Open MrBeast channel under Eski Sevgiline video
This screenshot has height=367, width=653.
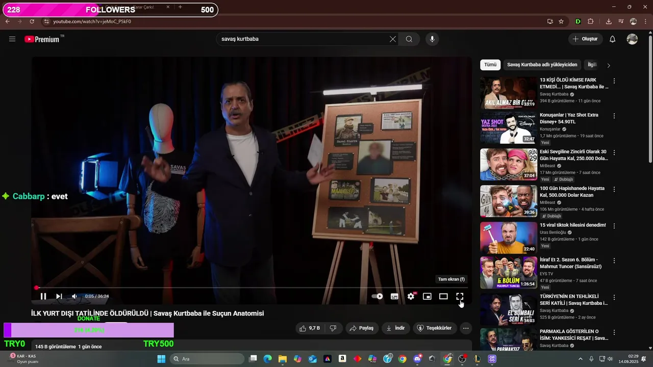point(547,166)
